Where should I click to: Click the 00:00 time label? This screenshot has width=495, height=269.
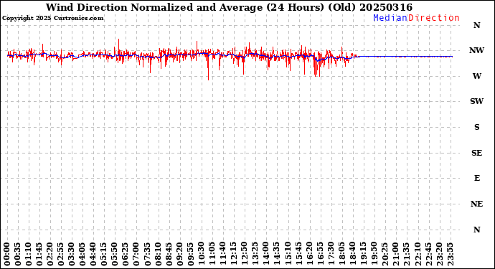[7, 255]
